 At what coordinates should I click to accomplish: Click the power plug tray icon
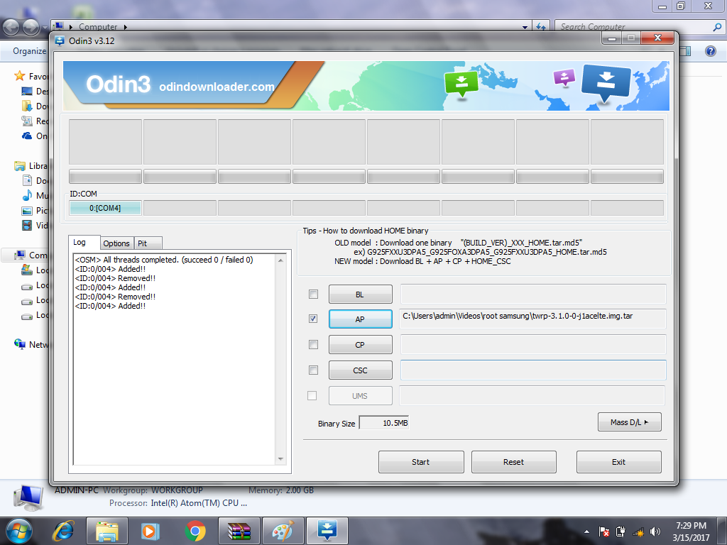(621, 532)
